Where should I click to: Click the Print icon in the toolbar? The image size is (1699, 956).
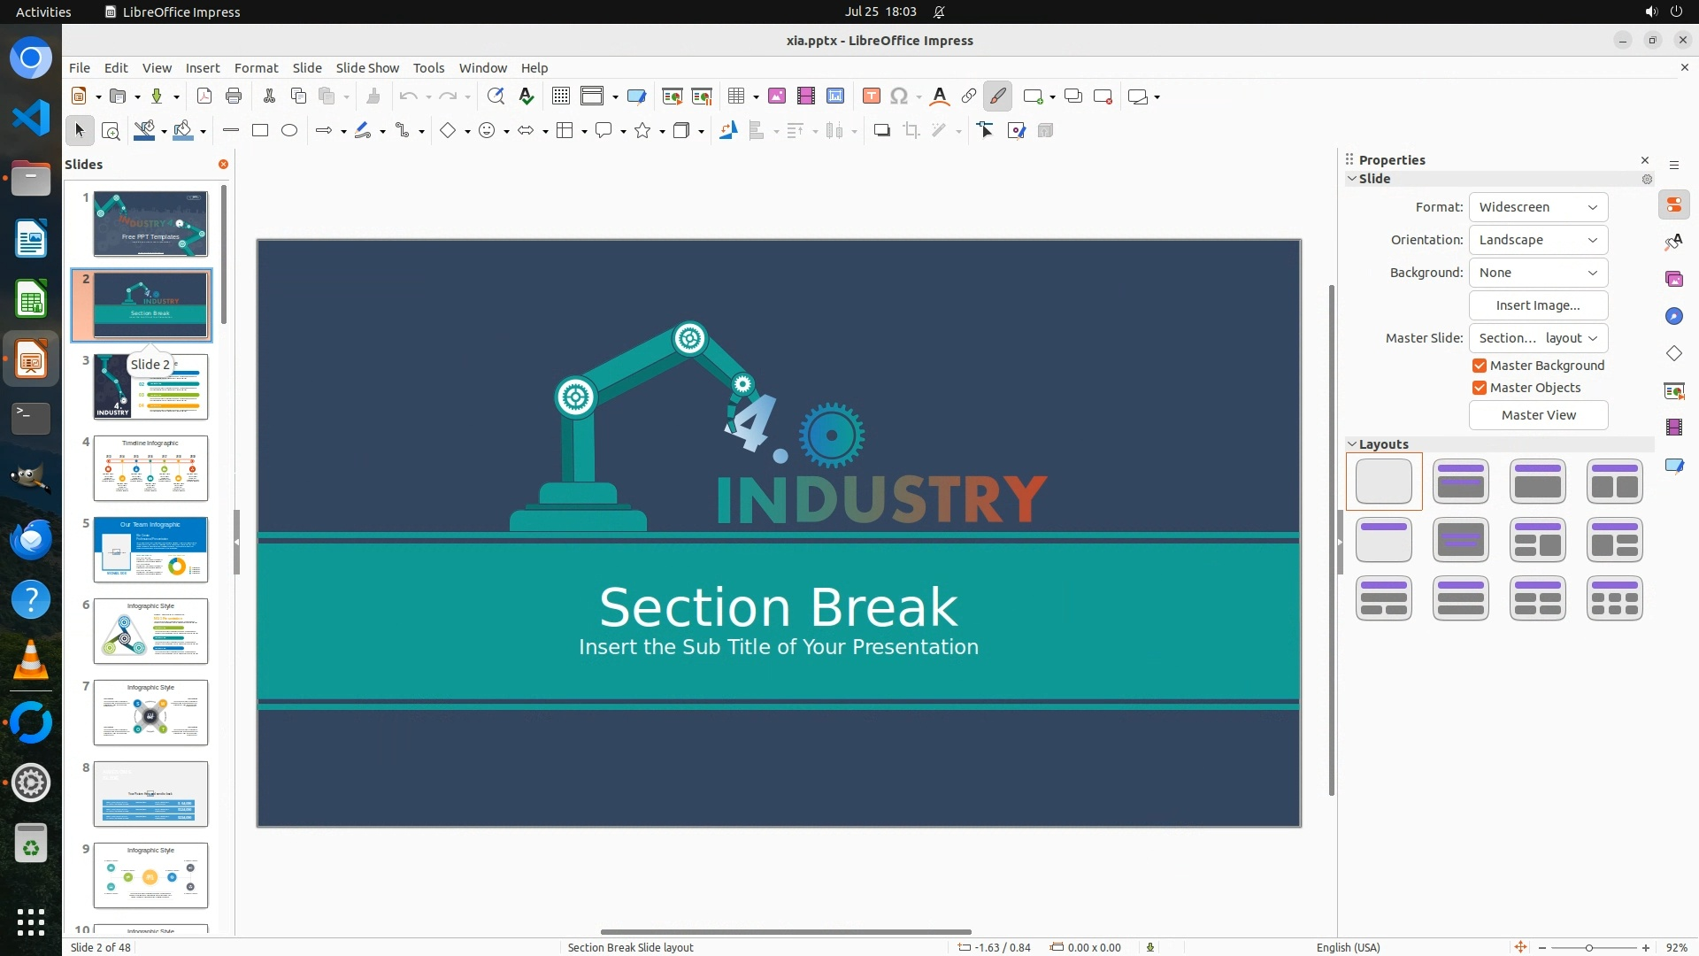[x=234, y=96]
